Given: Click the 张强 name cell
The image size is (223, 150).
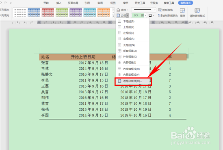Looking at the screenshot, I should [45, 109].
